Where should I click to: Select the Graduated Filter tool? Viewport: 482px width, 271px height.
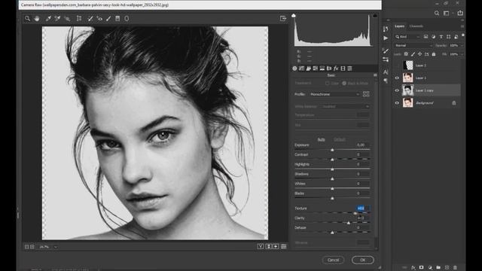[x=117, y=19]
